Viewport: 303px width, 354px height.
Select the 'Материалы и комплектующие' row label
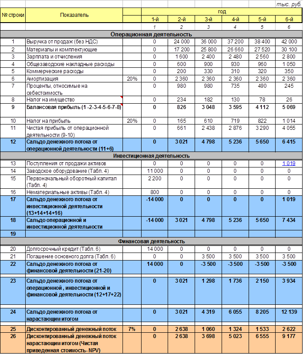tap(74, 50)
